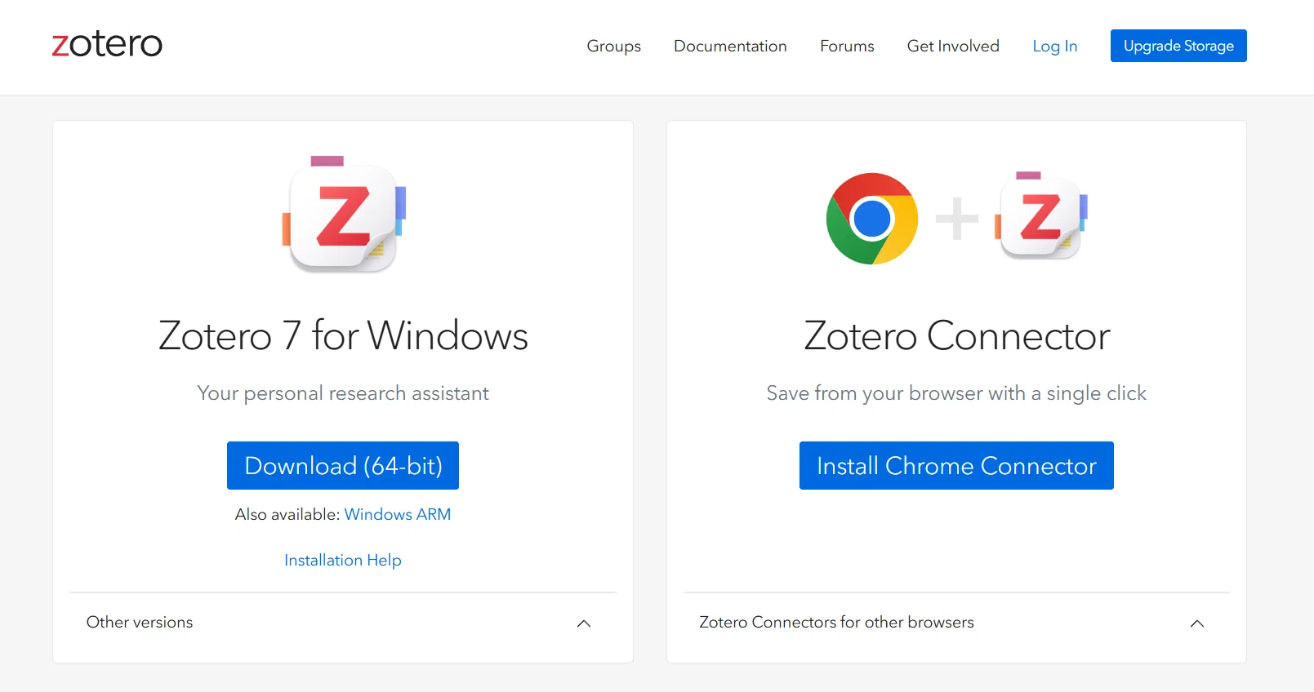The height and width of the screenshot is (692, 1314).
Task: Open the Groups page
Action: click(613, 47)
